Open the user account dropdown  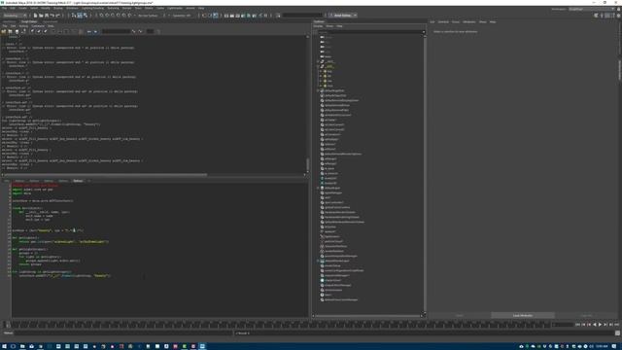[x=343, y=16]
